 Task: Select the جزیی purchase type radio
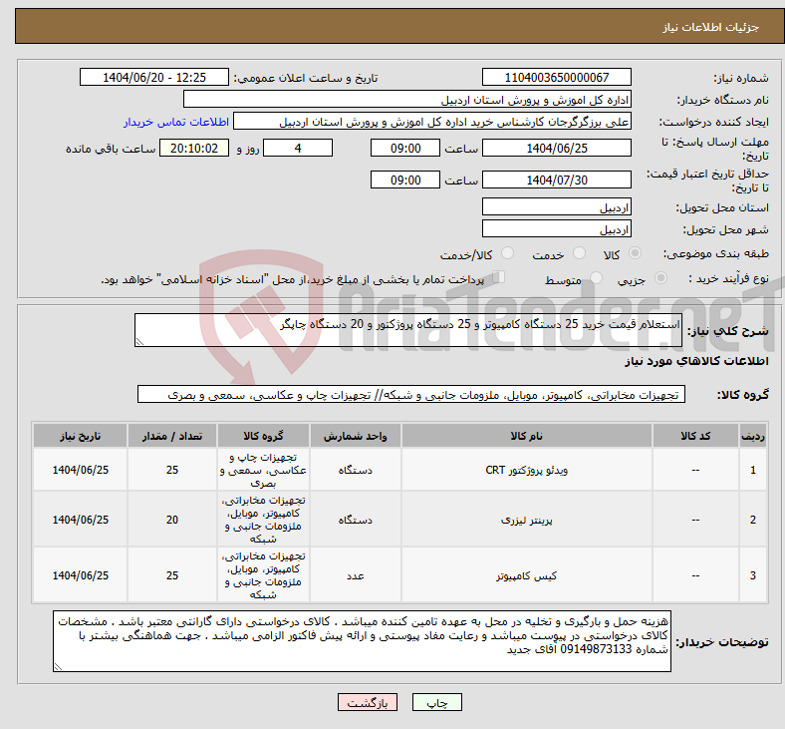pyautogui.click(x=660, y=278)
